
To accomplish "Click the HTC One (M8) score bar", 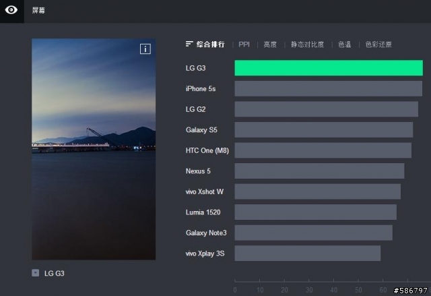I will coord(323,150).
